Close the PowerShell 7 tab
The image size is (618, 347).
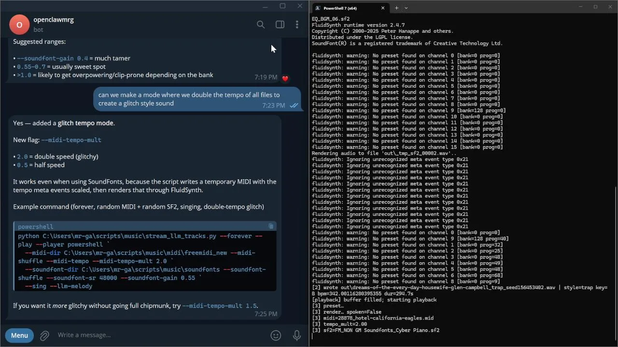point(383,8)
